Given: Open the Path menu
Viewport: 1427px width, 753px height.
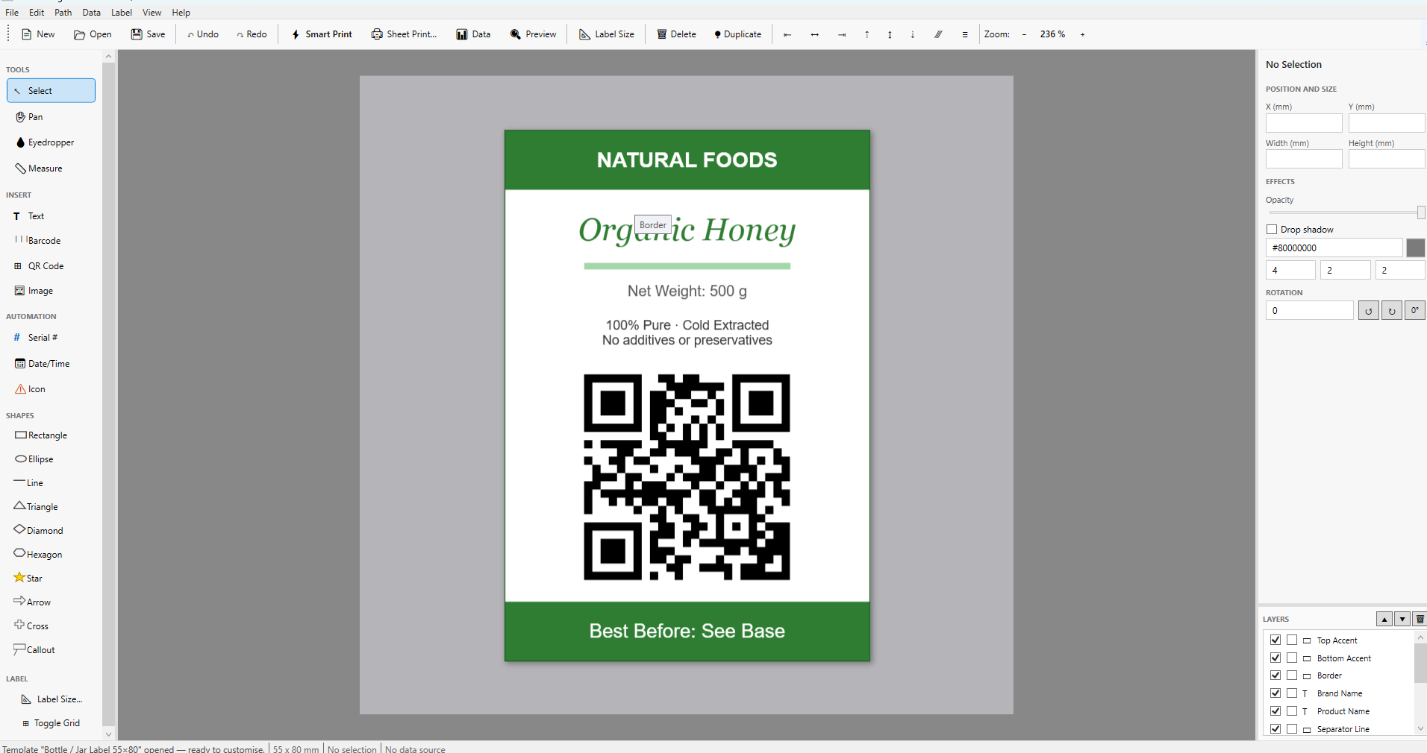Looking at the screenshot, I should coord(63,12).
